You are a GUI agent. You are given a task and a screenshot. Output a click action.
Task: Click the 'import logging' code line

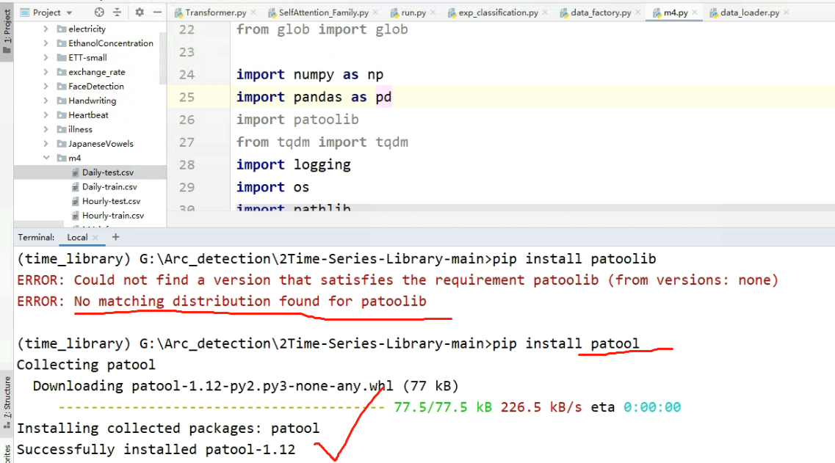[294, 164]
